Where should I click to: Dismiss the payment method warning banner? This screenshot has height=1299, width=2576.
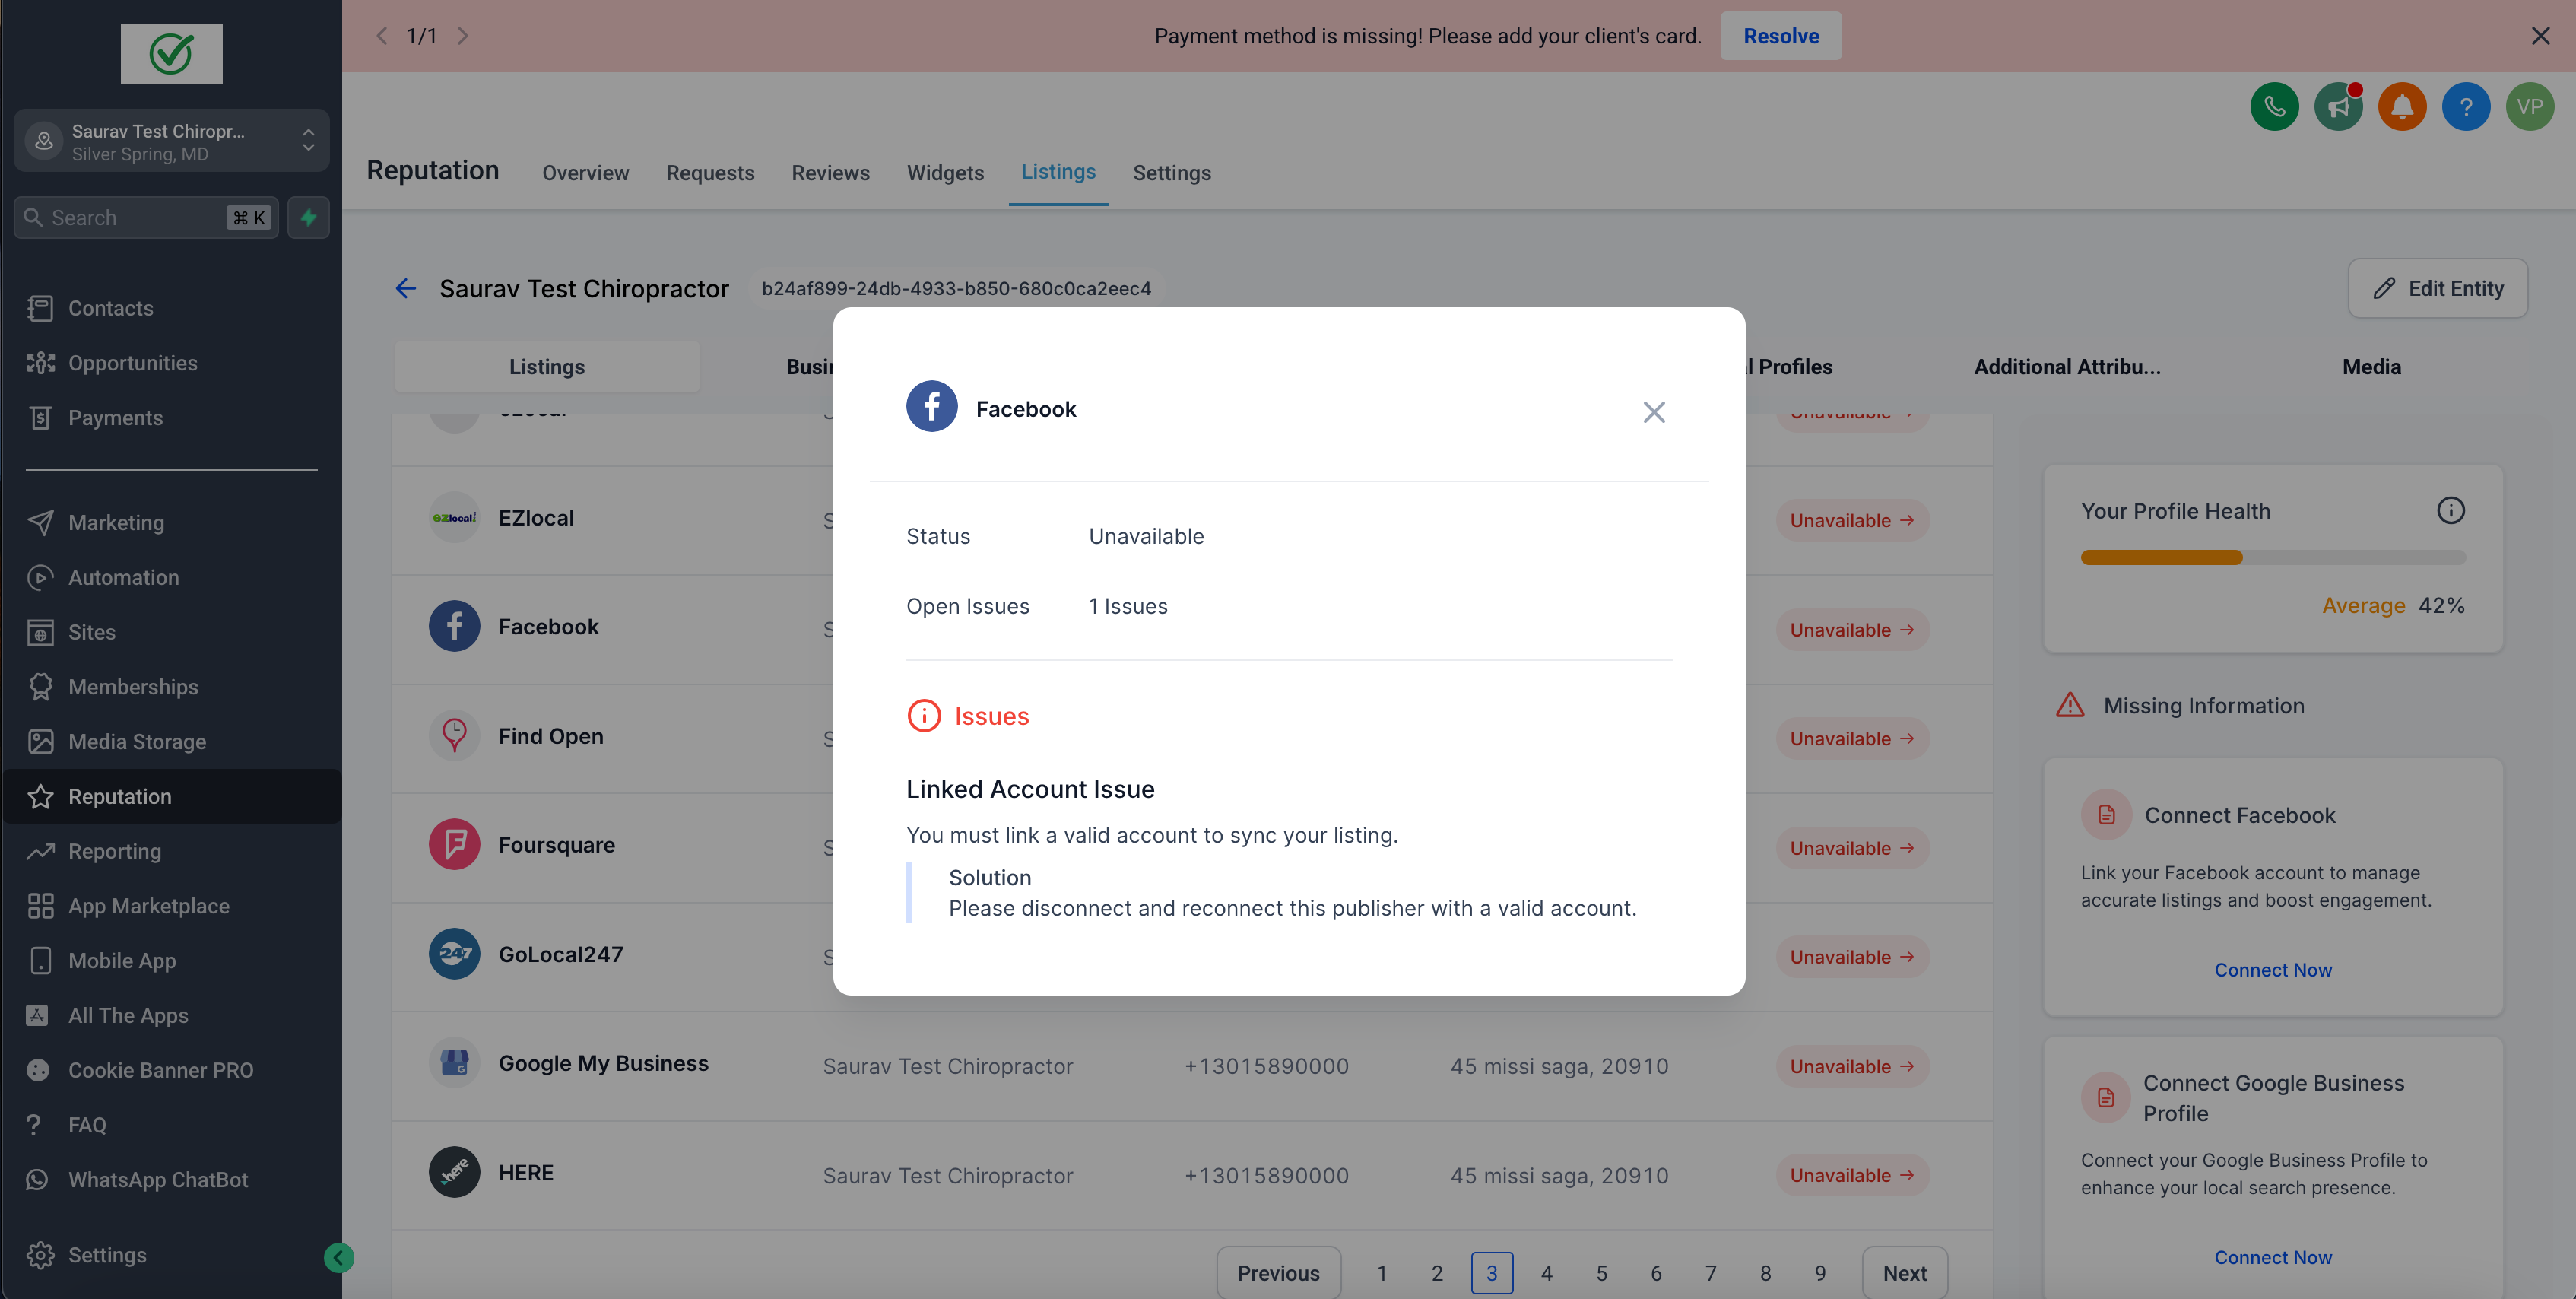coord(2540,36)
